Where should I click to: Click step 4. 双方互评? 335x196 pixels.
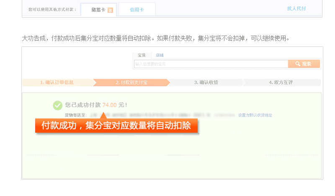click(281, 83)
